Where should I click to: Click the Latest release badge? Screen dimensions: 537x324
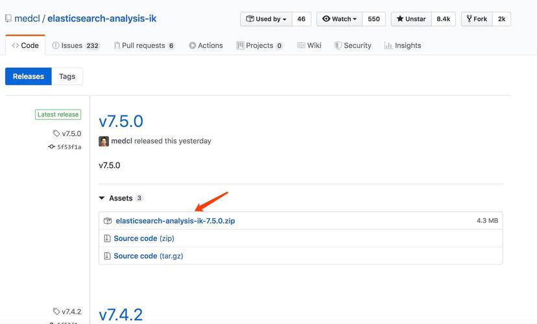58,115
